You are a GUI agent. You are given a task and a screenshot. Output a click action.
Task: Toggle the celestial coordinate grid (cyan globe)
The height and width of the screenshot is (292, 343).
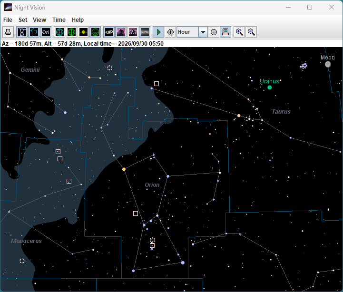tap(59, 32)
